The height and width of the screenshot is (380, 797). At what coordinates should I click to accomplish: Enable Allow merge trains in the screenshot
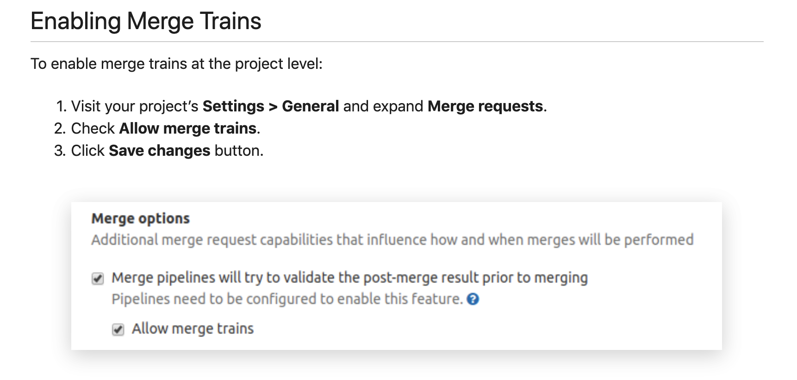click(118, 328)
